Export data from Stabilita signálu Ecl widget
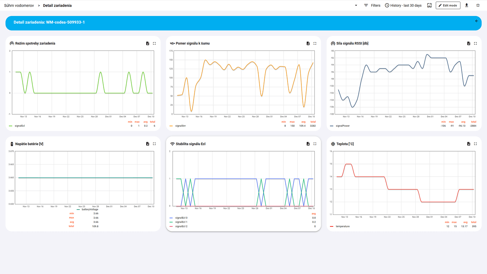Viewport: 487px width, 274px height. click(308, 143)
